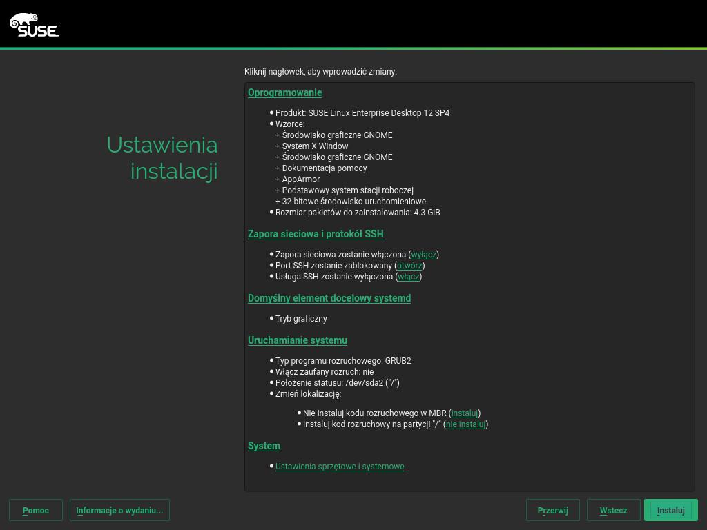Open the System heading
Image resolution: width=707 pixels, height=530 pixels.
click(264, 446)
